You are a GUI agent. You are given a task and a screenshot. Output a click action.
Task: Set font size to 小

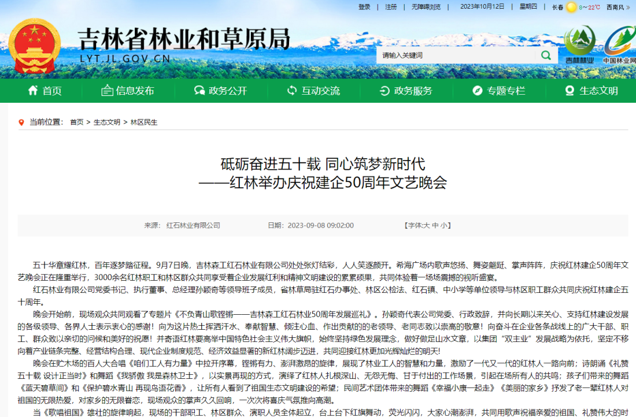coord(443,225)
